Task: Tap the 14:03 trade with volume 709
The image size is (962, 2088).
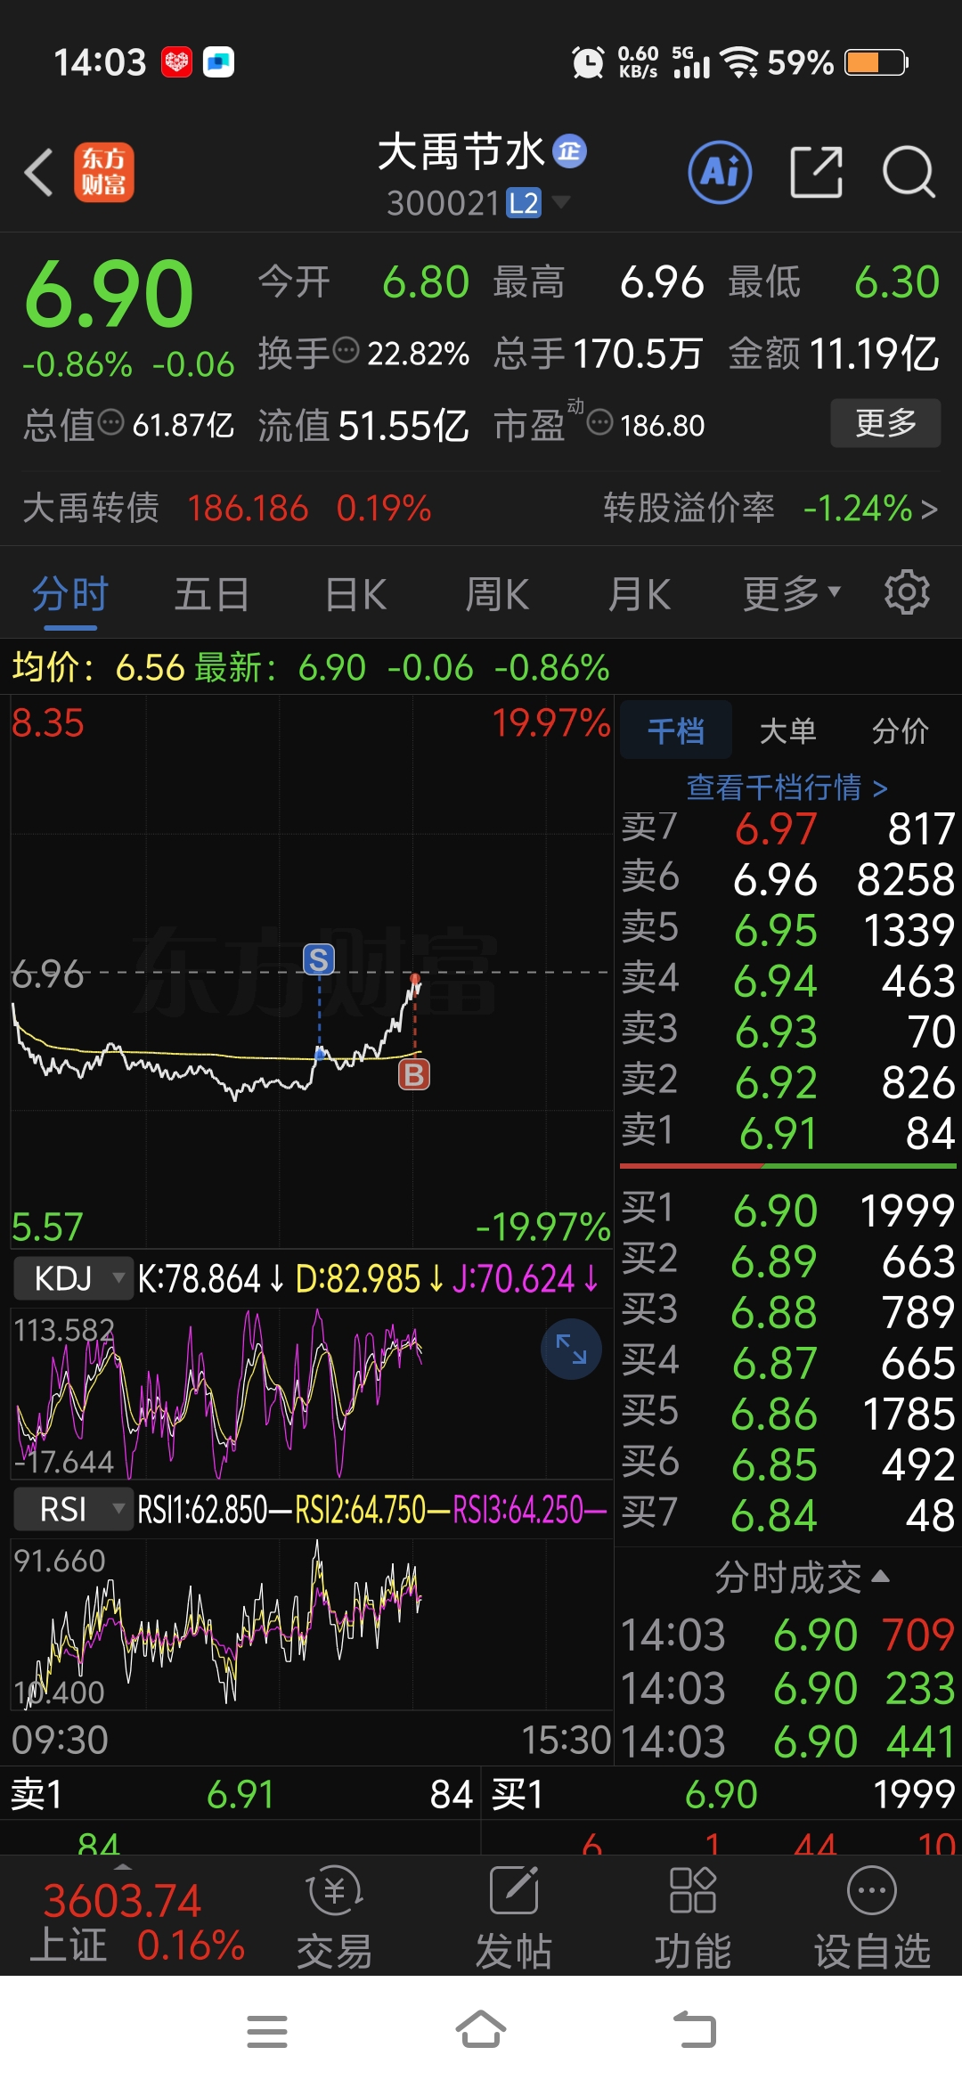Action: click(x=788, y=1635)
